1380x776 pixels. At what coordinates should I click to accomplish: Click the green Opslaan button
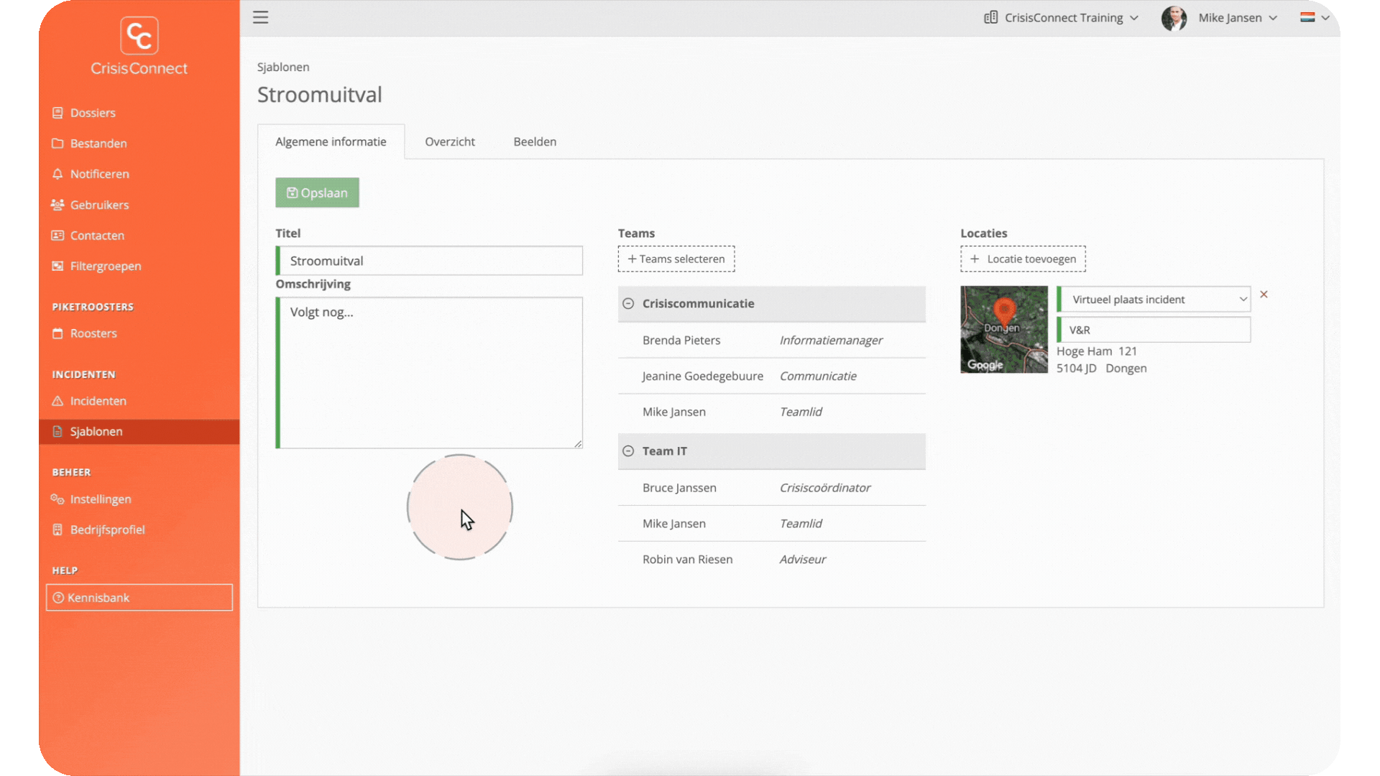[x=317, y=193]
